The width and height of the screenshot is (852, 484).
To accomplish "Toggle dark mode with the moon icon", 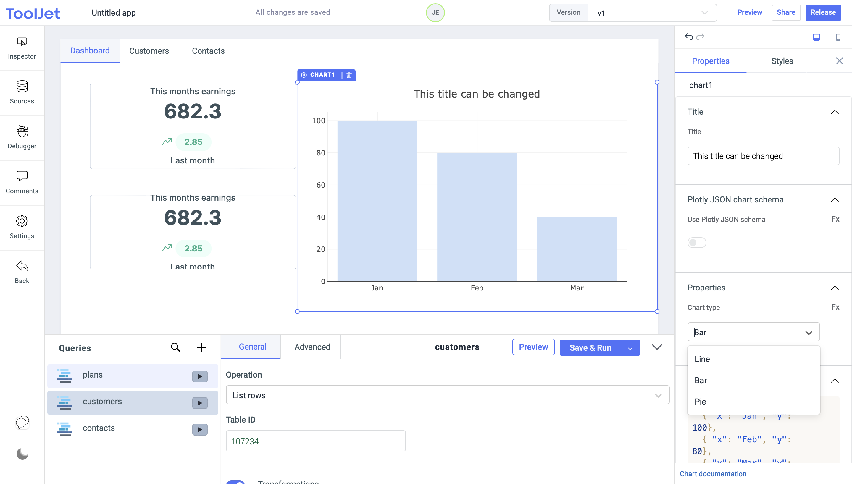I will 22,454.
